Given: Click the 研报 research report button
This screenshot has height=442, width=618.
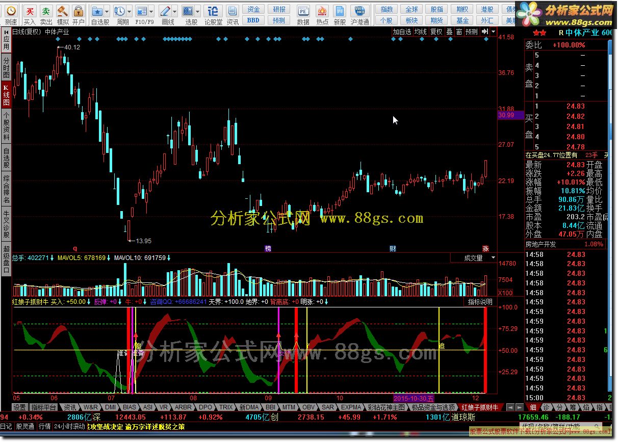Looking at the screenshot, I should (279, 9).
